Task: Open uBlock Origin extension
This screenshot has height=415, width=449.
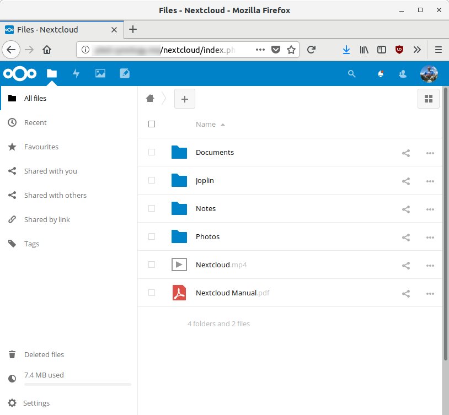Action: pos(399,50)
